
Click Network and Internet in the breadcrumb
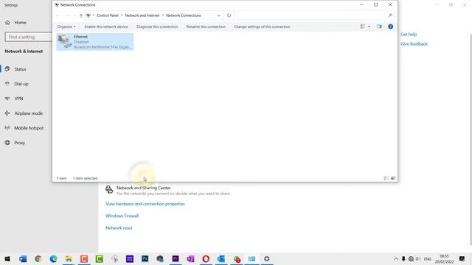point(142,15)
